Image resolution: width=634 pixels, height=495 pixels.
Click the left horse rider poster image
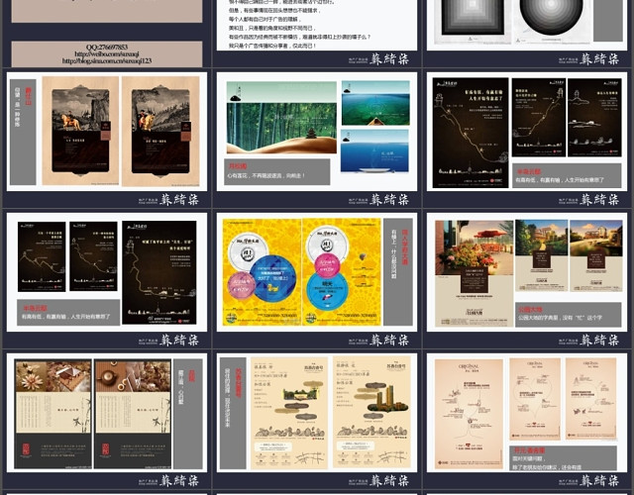[80, 131]
